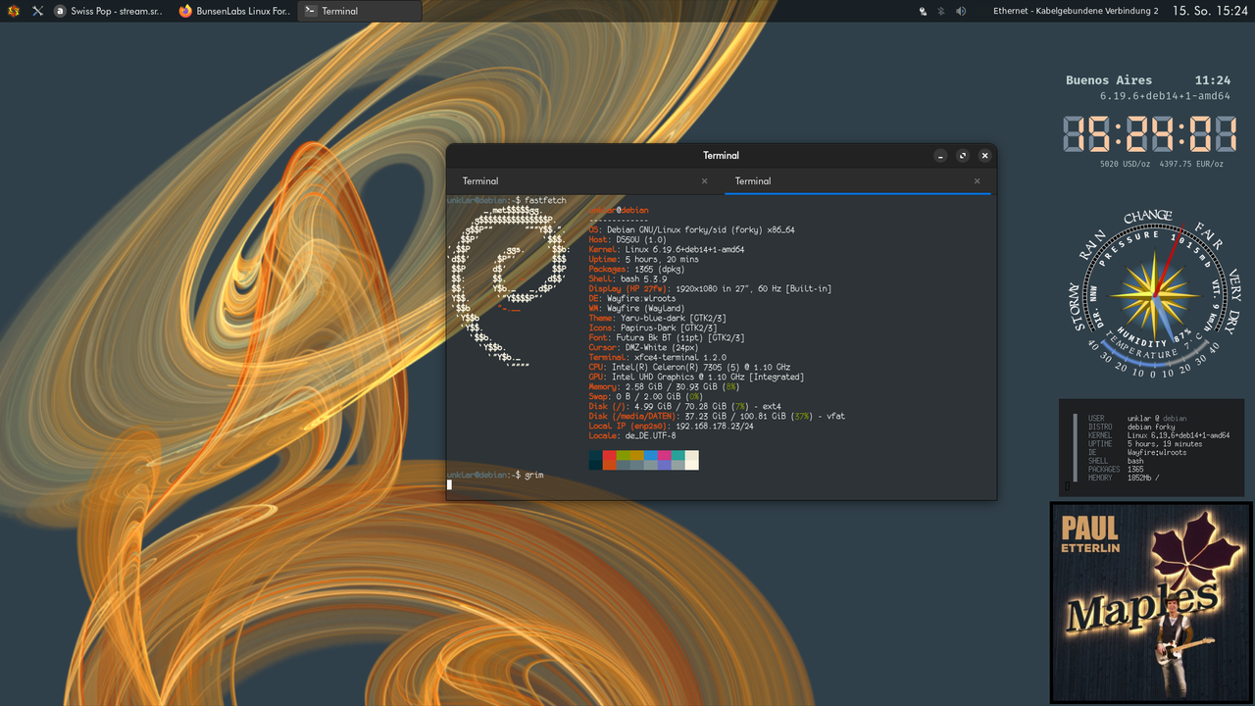1255x706 pixels.
Task: Click the cream white swatch in fastfetch palette
Action: click(692, 460)
